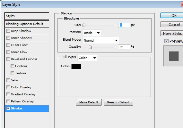Image resolution: width=183 pixels, height=128 pixels.
Task: Click Reset to Default button
Action: 118,102
